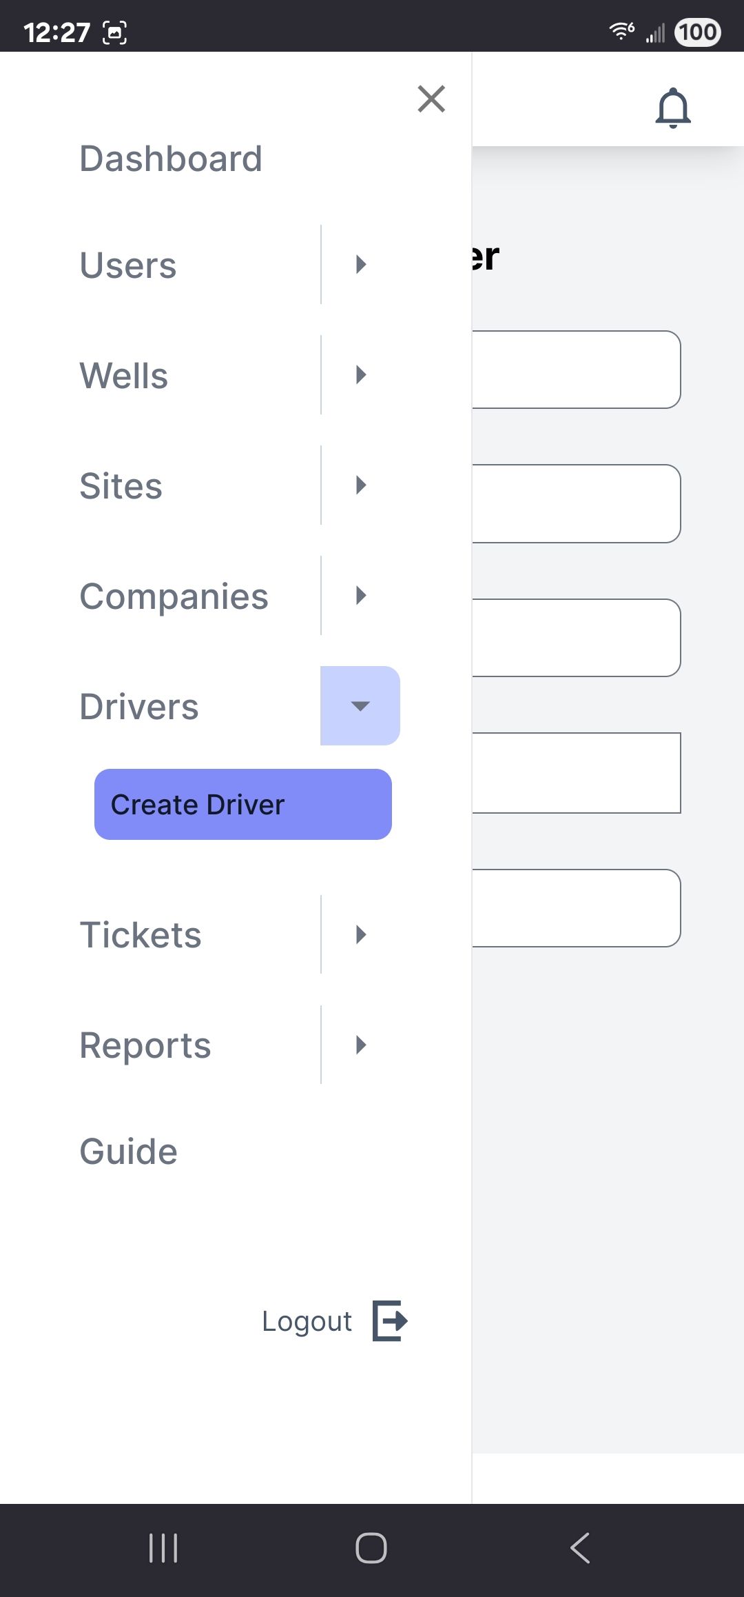Expand the Reports submenu arrow

(x=360, y=1045)
